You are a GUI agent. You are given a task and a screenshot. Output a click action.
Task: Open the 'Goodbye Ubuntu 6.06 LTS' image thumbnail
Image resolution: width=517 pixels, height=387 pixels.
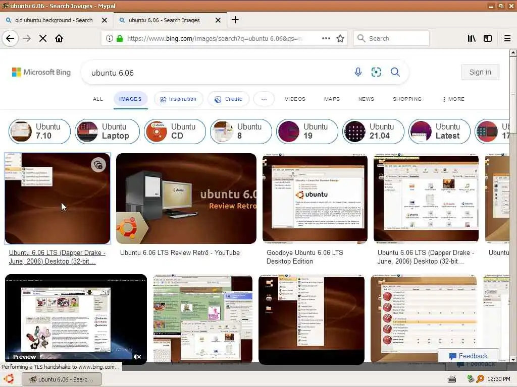[315, 199]
